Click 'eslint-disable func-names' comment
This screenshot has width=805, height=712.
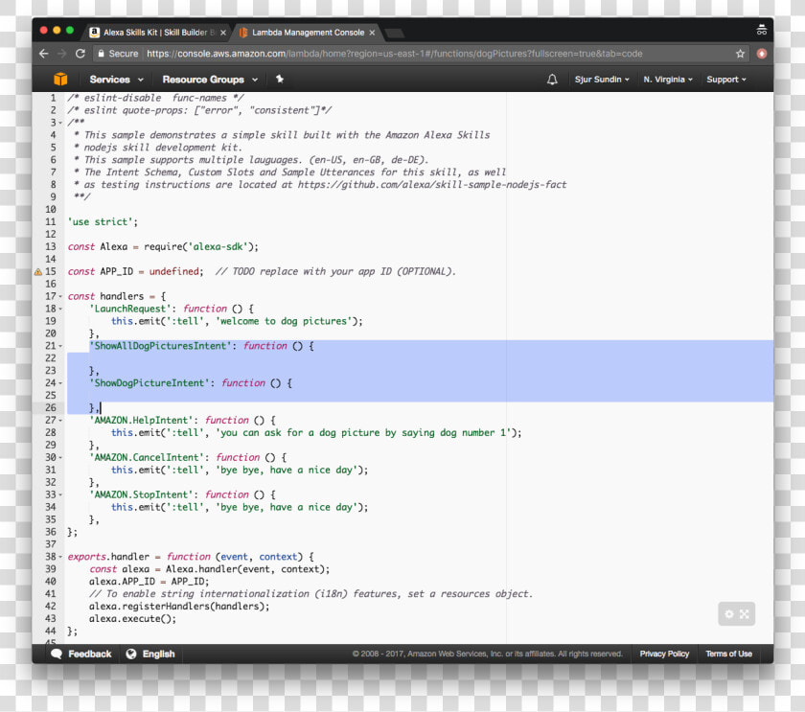pyautogui.click(x=155, y=98)
